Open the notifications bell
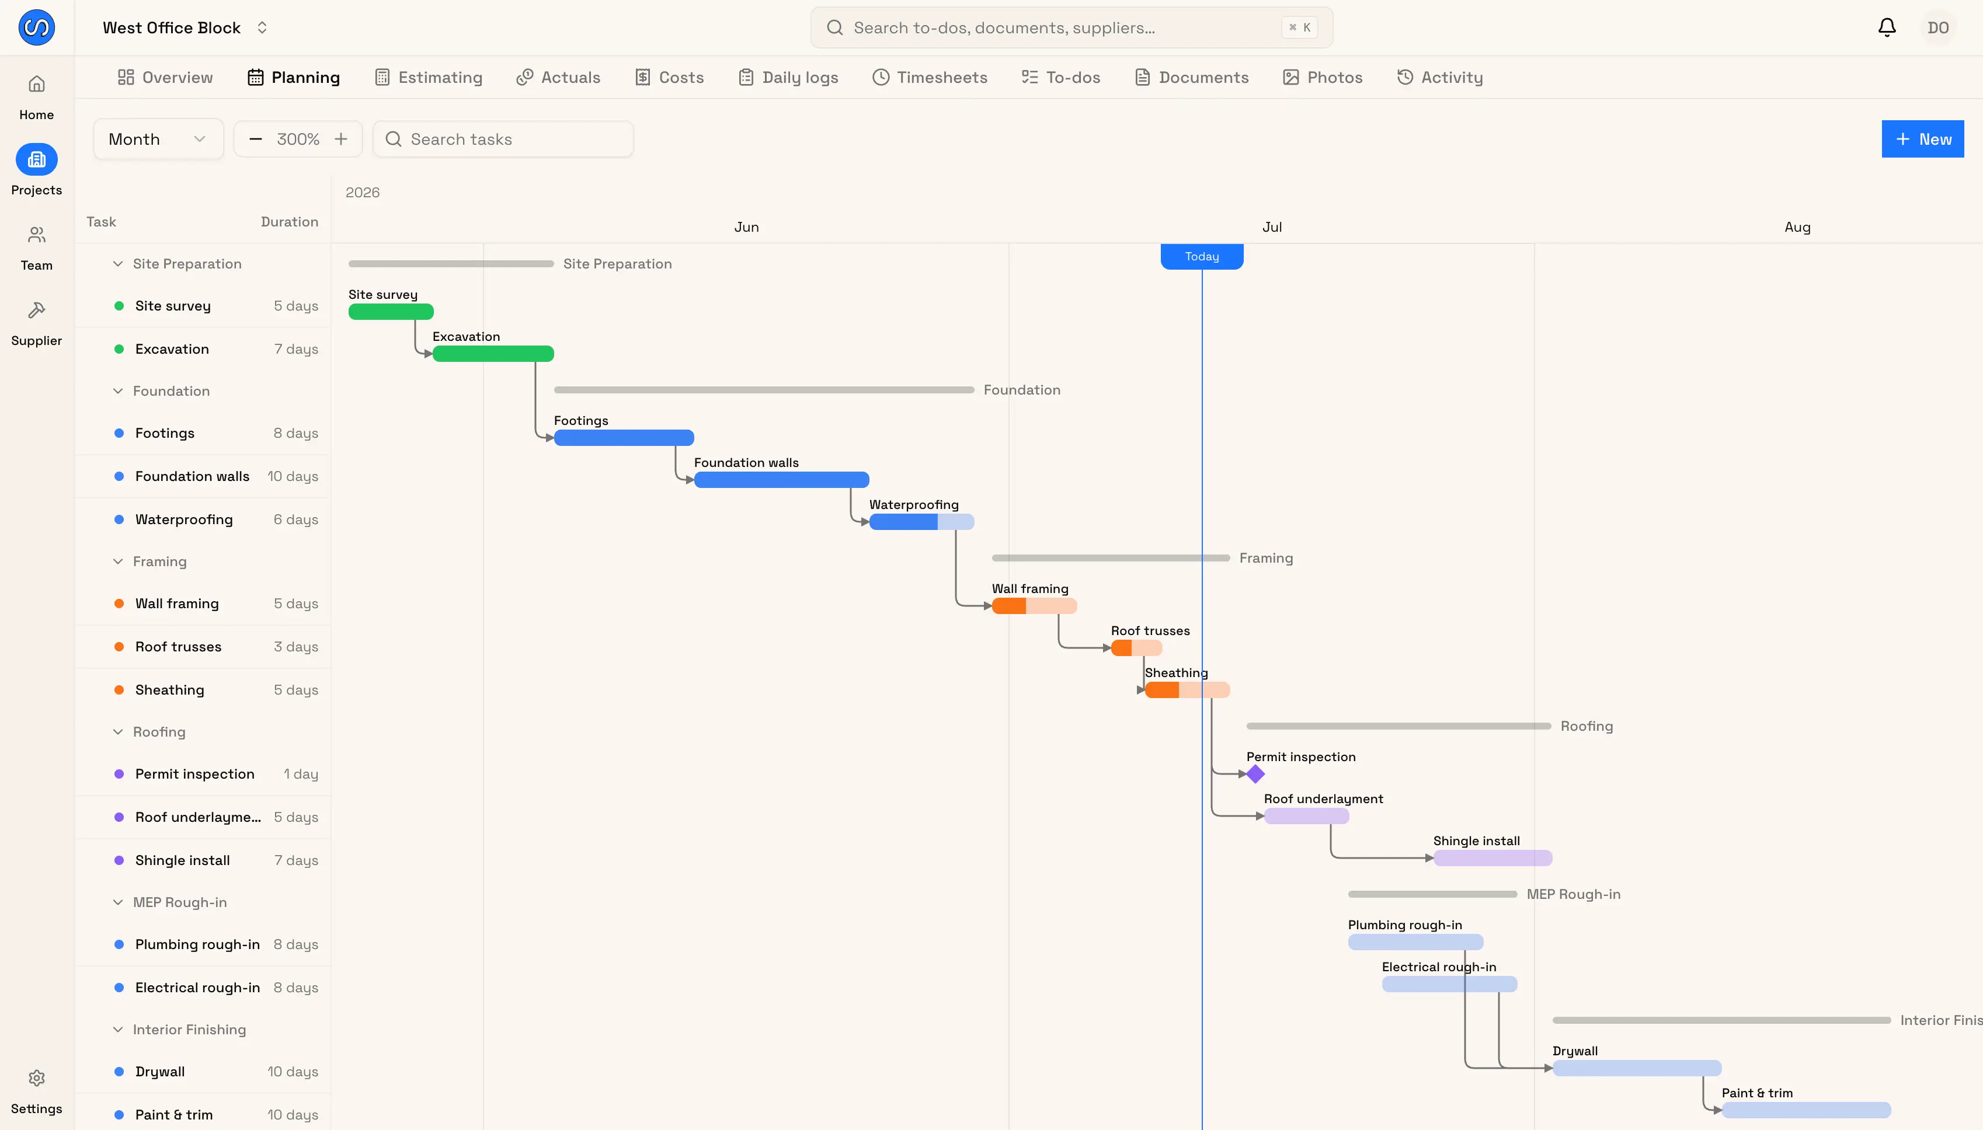This screenshot has width=1983, height=1130. [x=1887, y=28]
